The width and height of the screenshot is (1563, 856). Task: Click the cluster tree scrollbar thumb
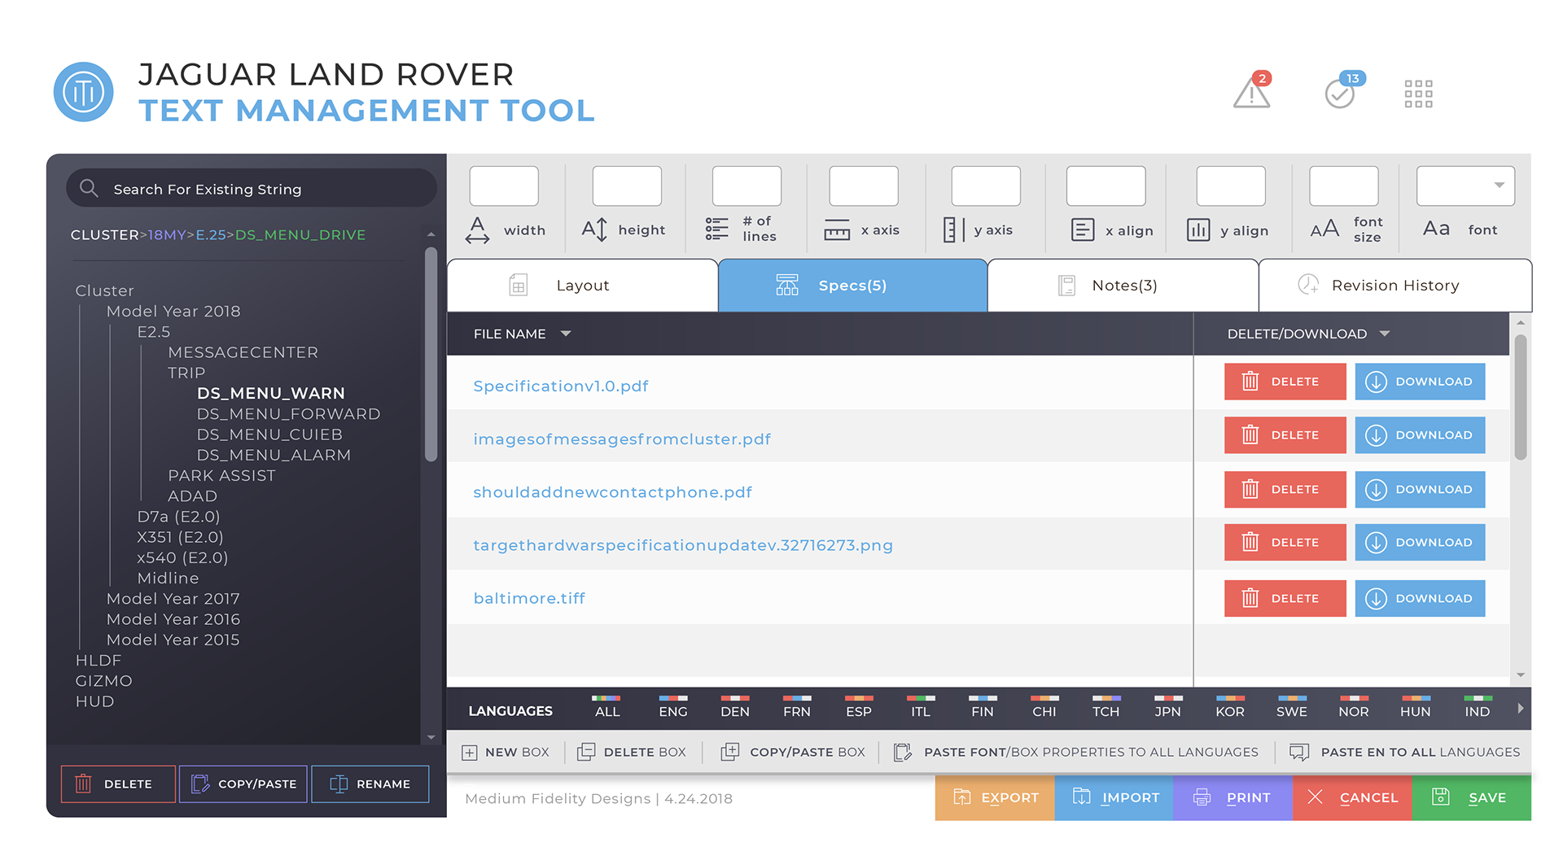(431, 355)
